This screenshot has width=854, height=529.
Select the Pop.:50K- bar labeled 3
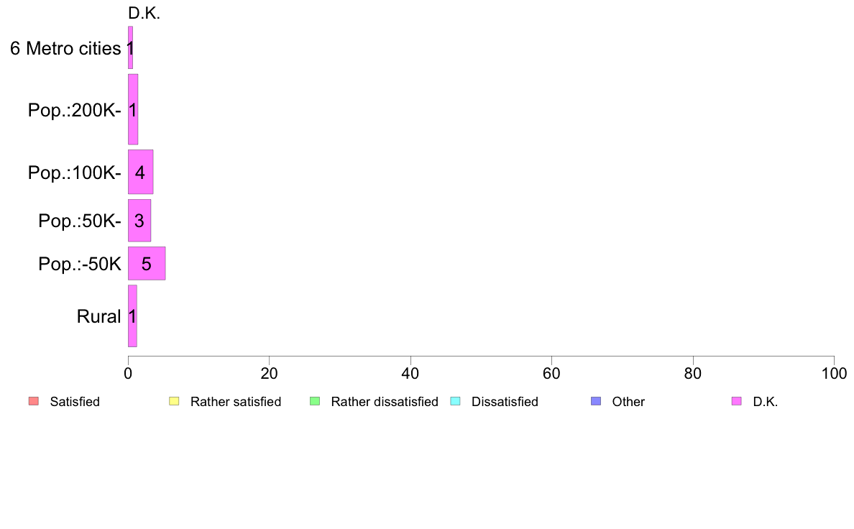(x=139, y=220)
